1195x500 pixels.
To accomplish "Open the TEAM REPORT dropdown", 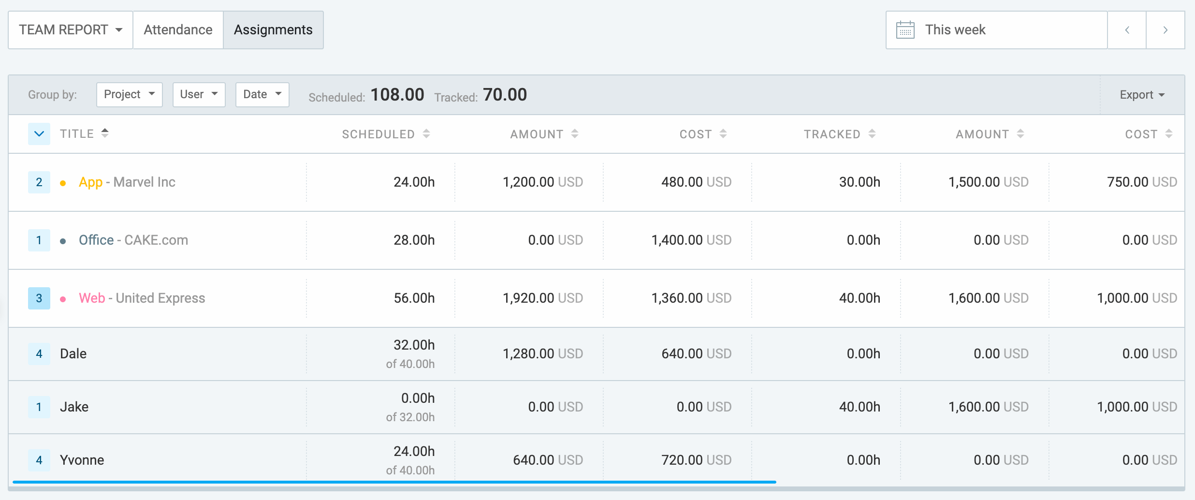I will 71,30.
